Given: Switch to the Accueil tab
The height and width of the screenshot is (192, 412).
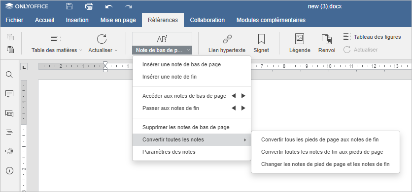Looking at the screenshot, I should [44, 20].
